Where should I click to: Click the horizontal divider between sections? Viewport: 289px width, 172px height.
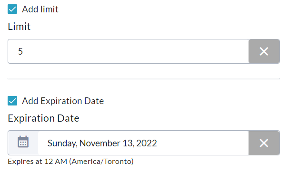click(x=144, y=78)
